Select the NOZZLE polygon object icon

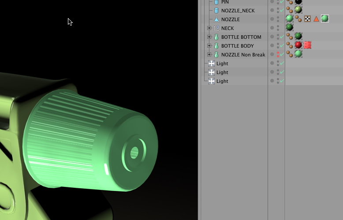tap(216, 19)
